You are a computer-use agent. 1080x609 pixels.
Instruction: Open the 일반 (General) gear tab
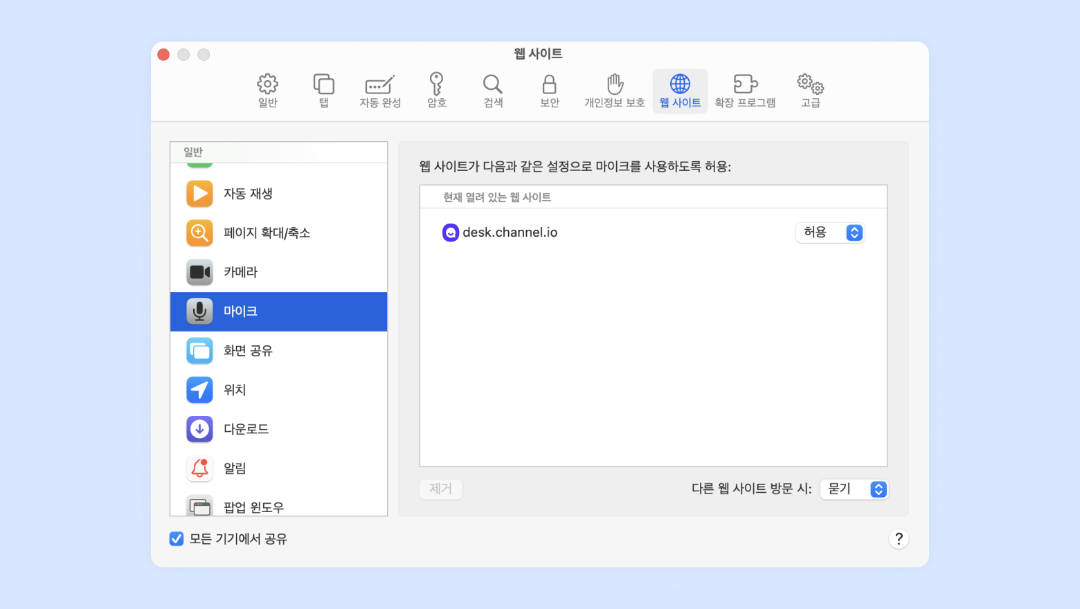(268, 91)
